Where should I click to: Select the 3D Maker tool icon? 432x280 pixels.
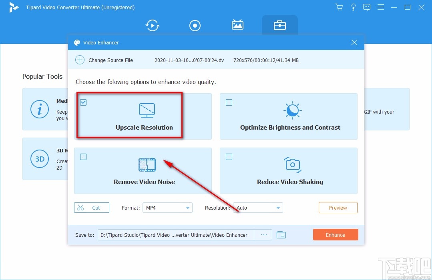pos(40,159)
